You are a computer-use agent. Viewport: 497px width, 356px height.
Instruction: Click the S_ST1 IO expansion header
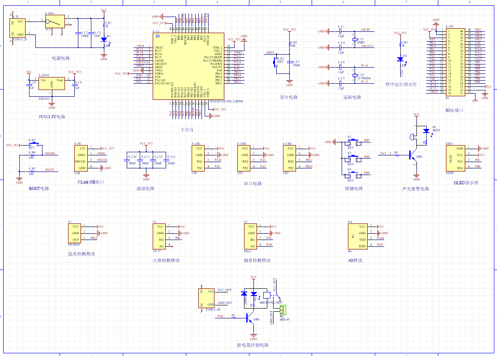click(456, 62)
